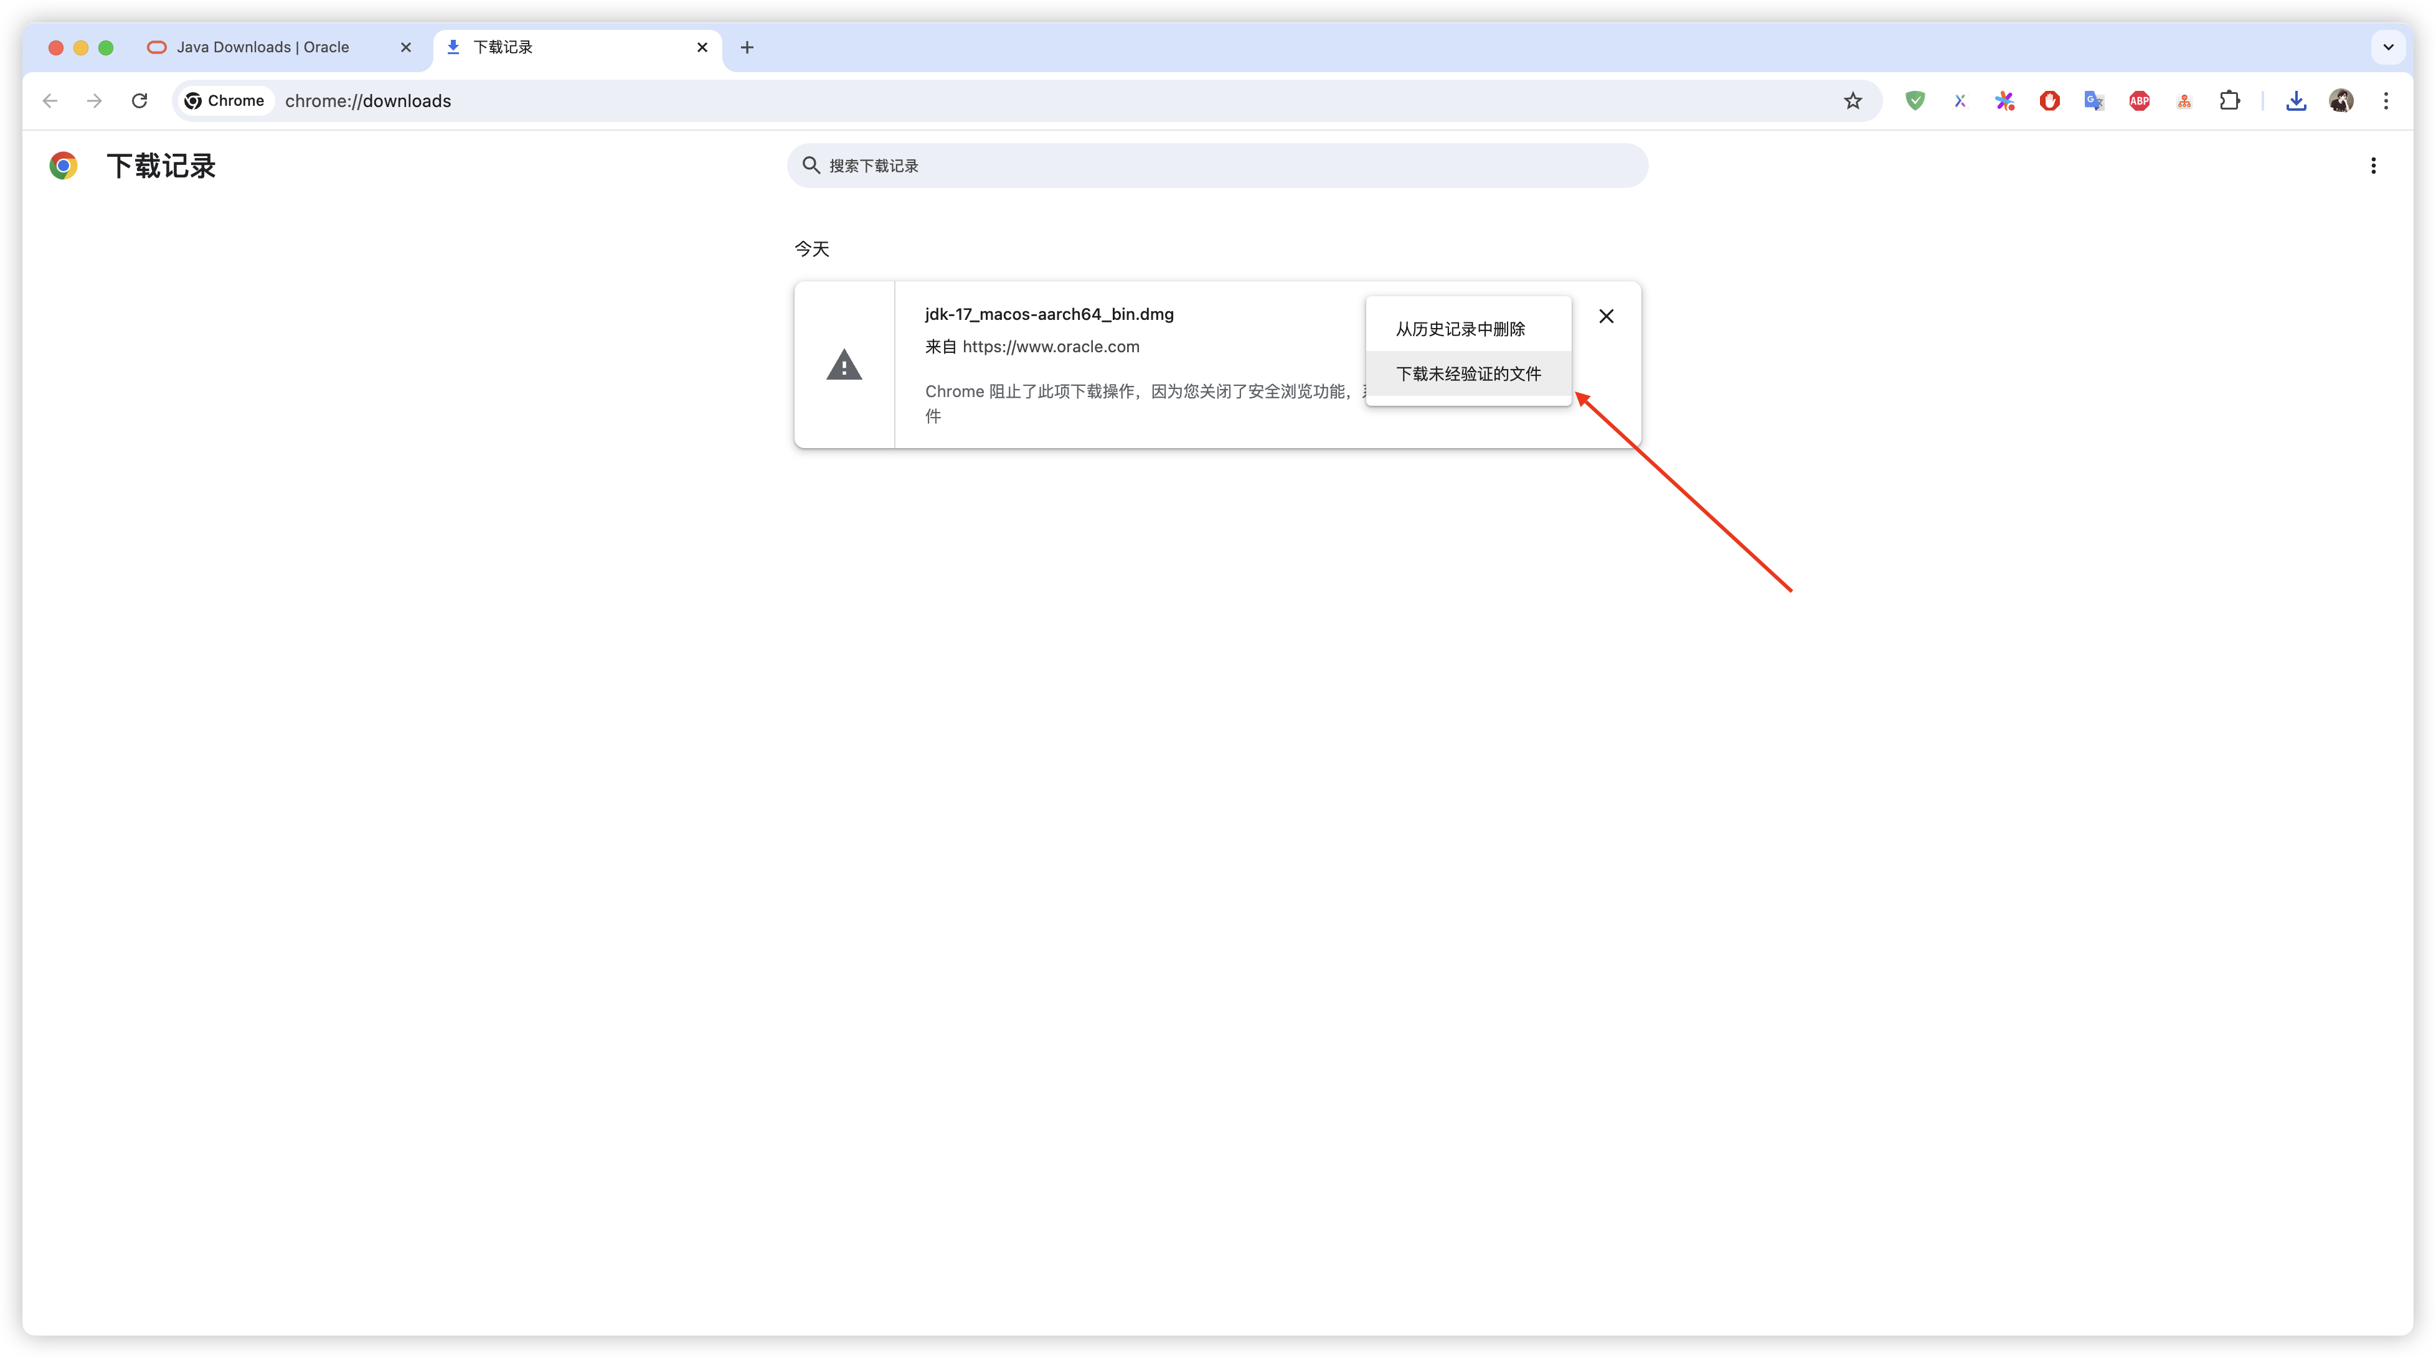Open a new tab with plus button
2436x1358 pixels.
(x=747, y=47)
